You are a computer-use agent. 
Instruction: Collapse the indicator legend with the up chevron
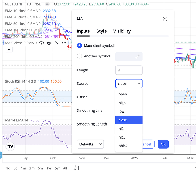(x=9, y=50)
